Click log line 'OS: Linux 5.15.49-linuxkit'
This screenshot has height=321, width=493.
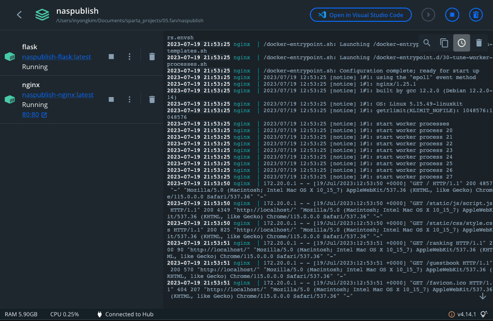(x=315, y=104)
